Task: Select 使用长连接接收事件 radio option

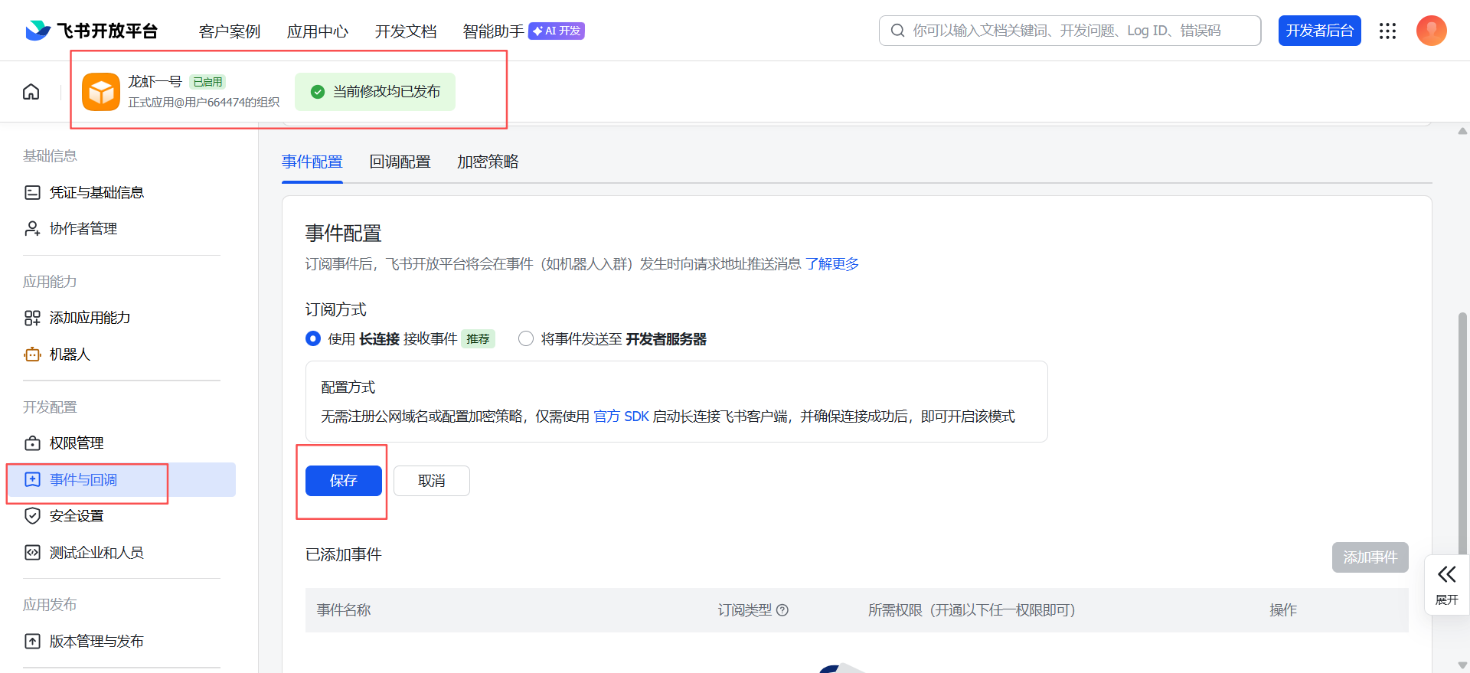Action: (313, 338)
